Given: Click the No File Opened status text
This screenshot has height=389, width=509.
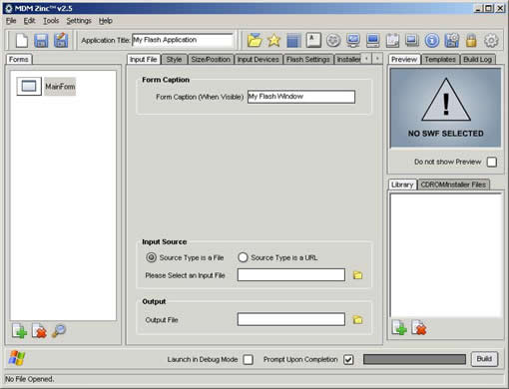Looking at the screenshot, I should [x=30, y=379].
